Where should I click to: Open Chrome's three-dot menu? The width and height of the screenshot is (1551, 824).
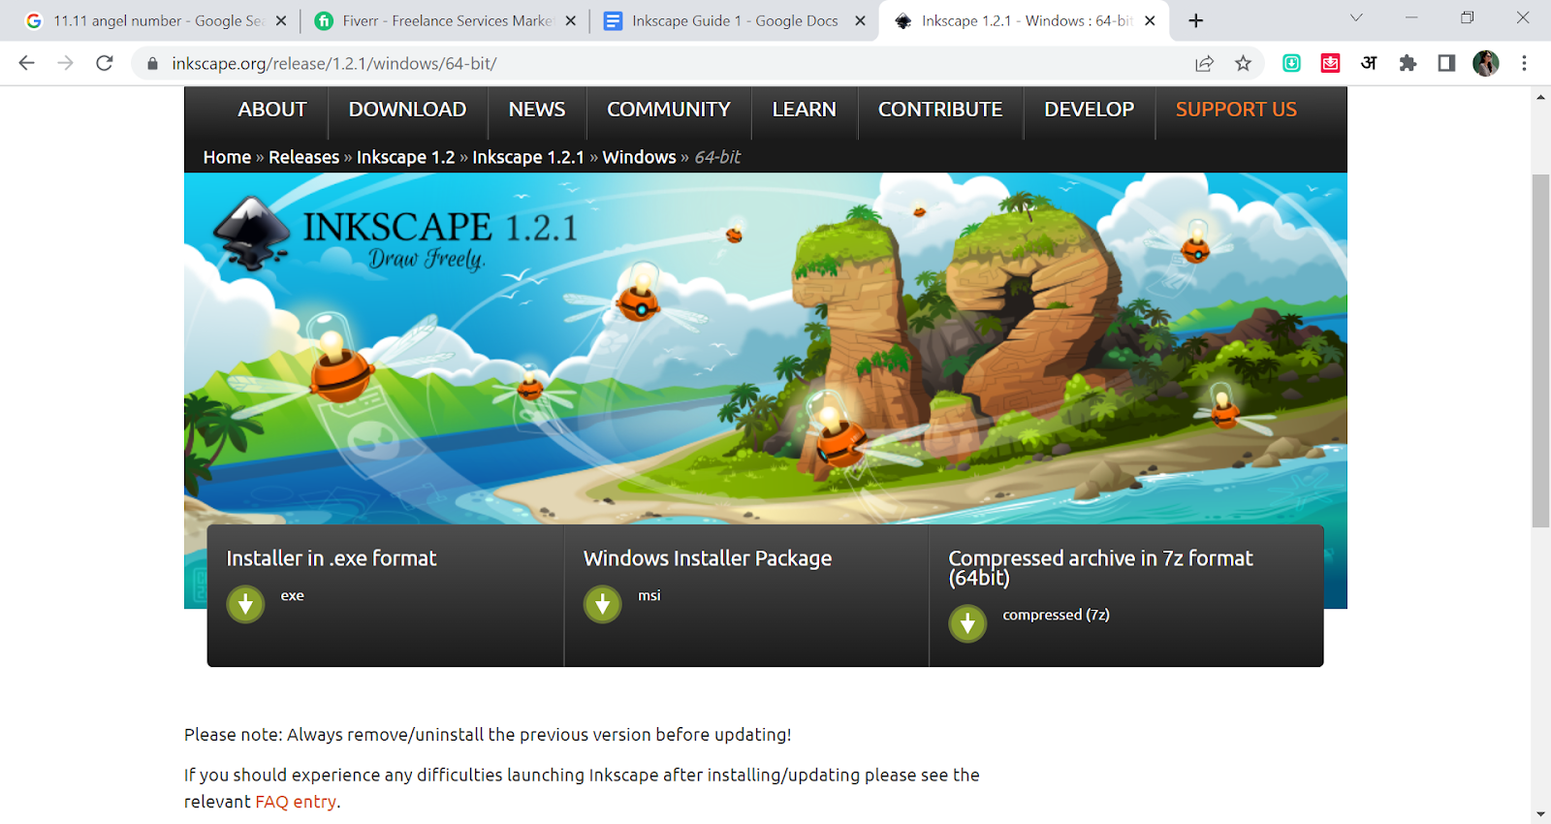[1524, 63]
